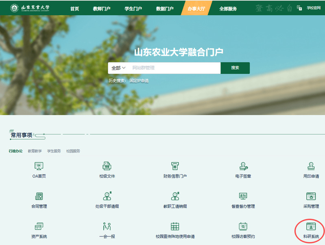The height and width of the screenshot is (245, 325).
Task: Open the 校园宣传阵地使用申请 calendar icon
Action: [x=175, y=226]
